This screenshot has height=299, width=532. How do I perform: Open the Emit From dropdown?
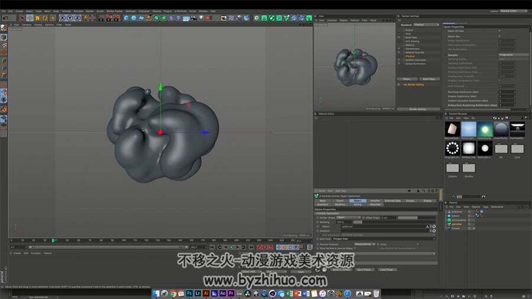pos(384,239)
